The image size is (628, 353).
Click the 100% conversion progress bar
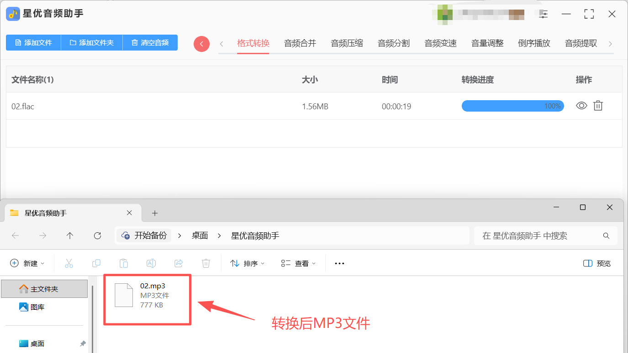click(x=512, y=106)
